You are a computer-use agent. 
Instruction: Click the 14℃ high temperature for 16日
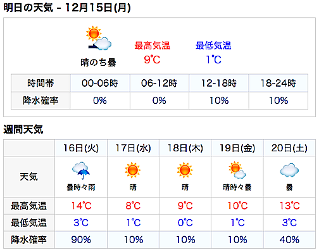[82, 206]
